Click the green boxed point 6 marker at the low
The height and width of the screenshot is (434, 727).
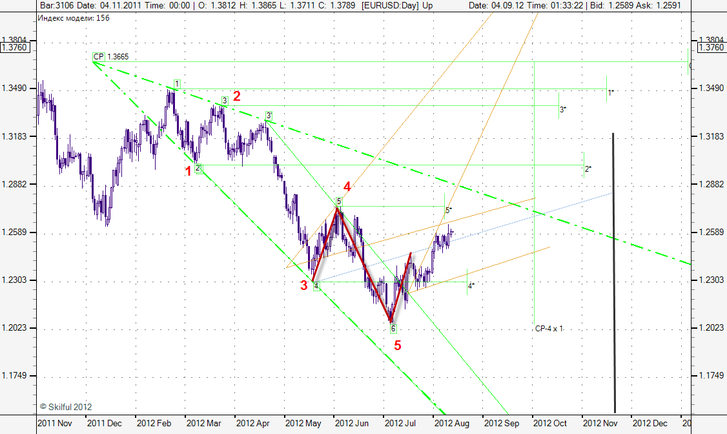pyautogui.click(x=393, y=329)
